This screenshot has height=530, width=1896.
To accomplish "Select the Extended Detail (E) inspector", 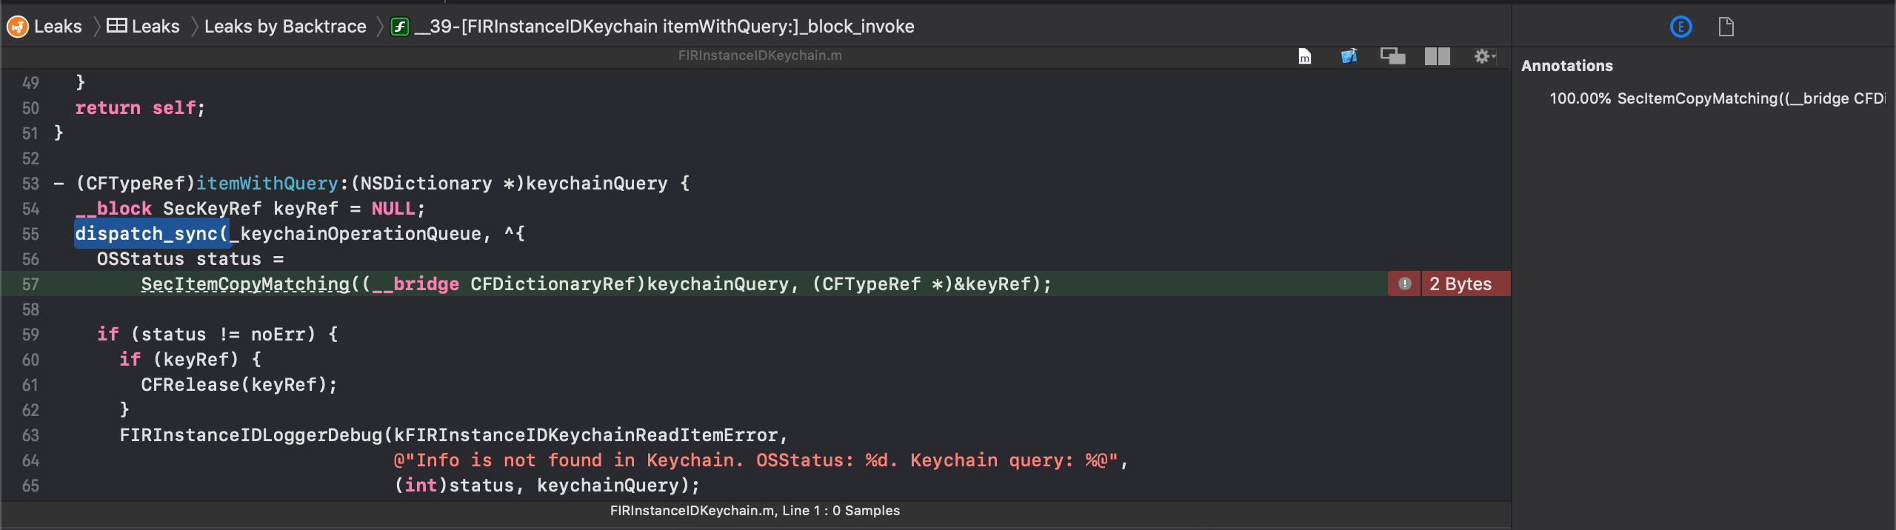I will click(1681, 27).
